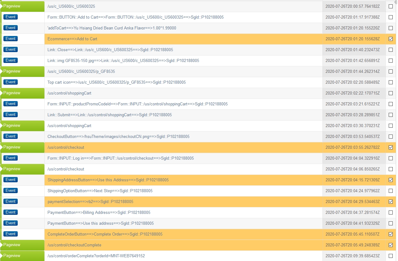
Task: Select checkbox for 'addToCart Yu Hsiang row
Action: [391, 28]
